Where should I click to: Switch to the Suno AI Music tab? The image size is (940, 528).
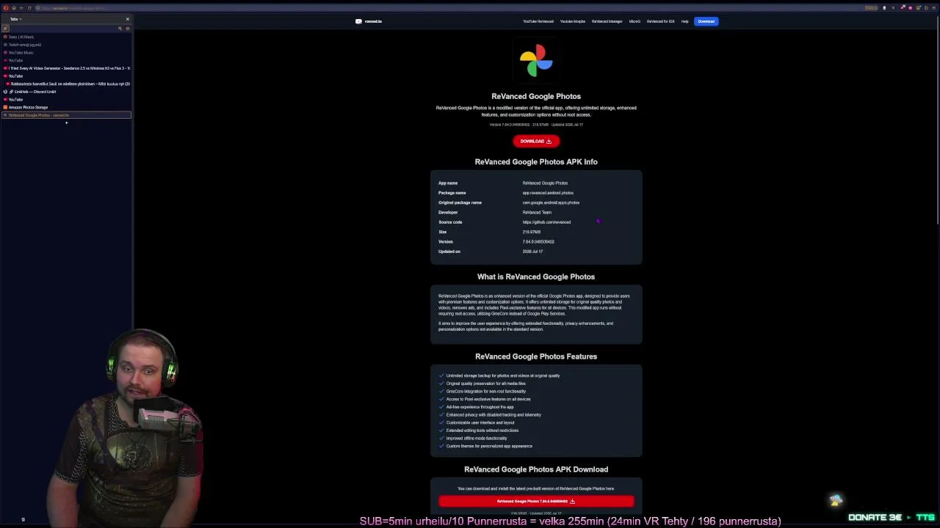tap(66, 37)
